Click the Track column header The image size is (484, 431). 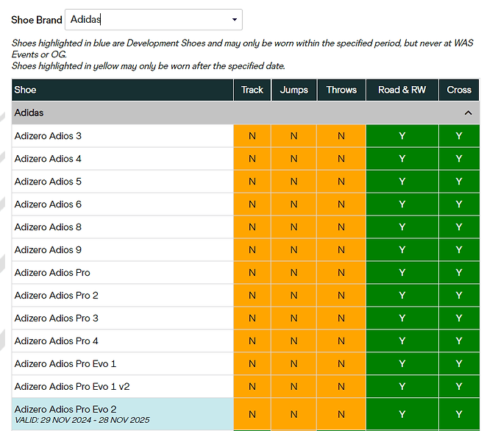tap(252, 90)
